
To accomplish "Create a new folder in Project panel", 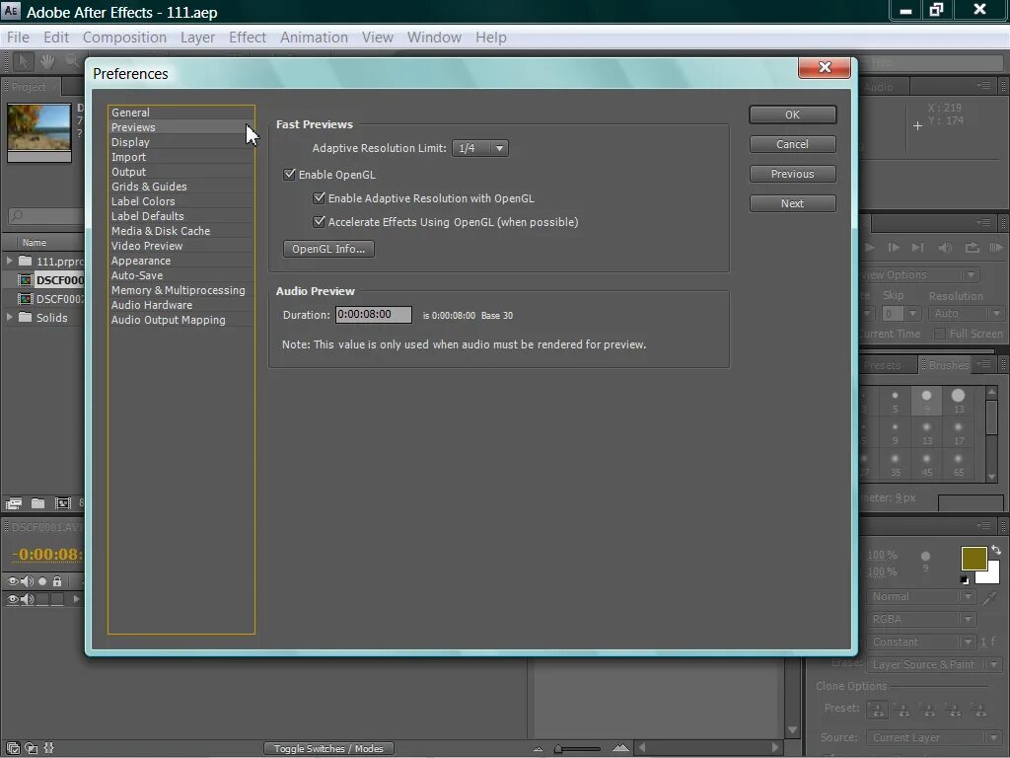I will click(38, 503).
